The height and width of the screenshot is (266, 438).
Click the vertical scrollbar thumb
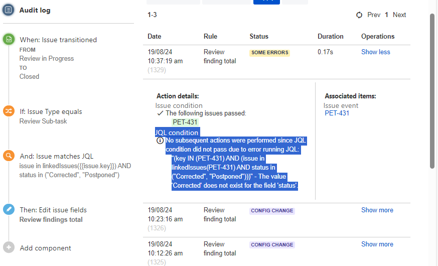[x=432, y=91]
